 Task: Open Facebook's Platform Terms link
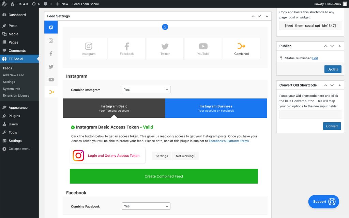pos(229,141)
